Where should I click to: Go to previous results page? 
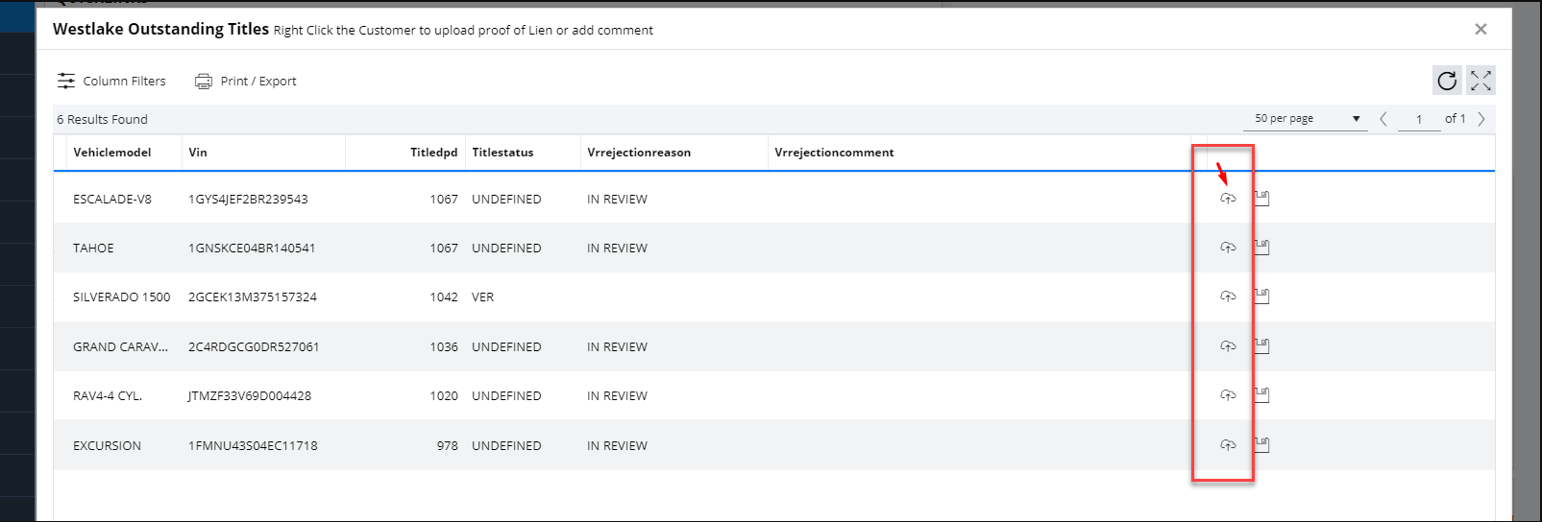tap(1383, 119)
